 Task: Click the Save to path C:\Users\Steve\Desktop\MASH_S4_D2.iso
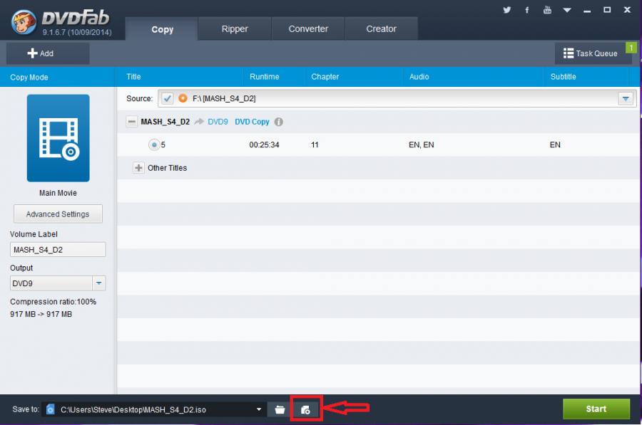[133, 409]
